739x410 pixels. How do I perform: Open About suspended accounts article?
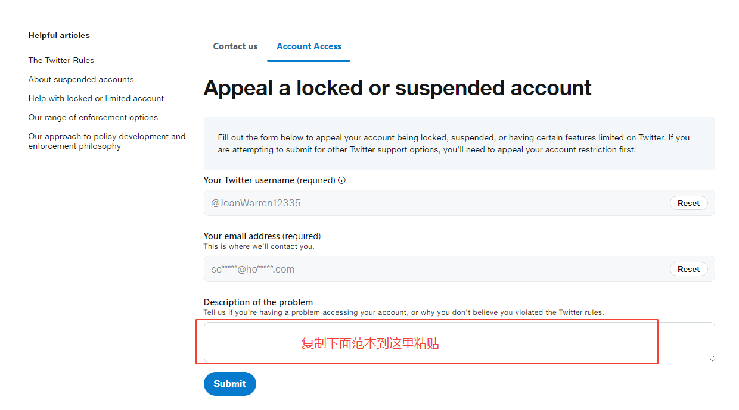(81, 79)
